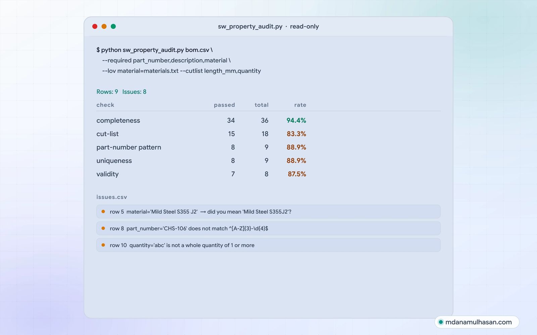Click the total value 18 for cut-list
The image size is (537, 335).
click(265, 134)
